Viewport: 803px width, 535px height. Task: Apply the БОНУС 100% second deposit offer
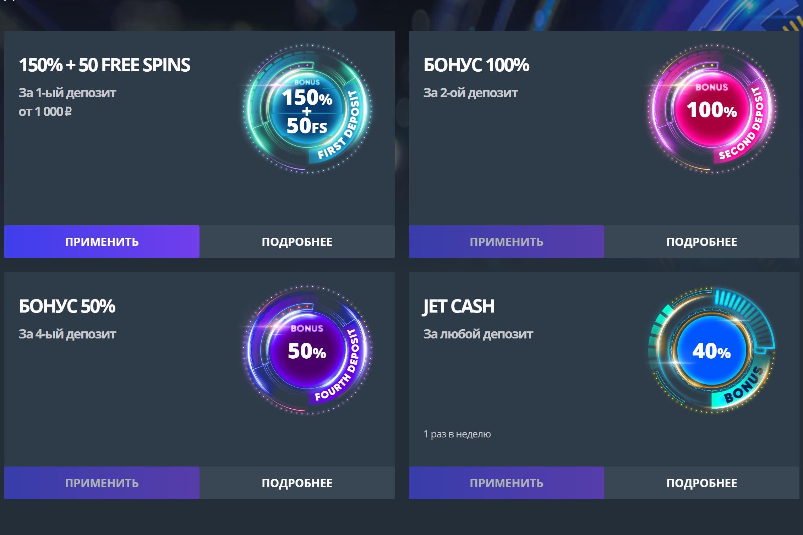click(x=507, y=242)
